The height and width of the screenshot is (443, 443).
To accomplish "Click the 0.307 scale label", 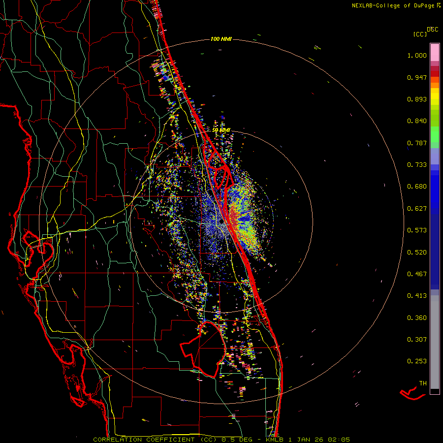I will point(417,340).
